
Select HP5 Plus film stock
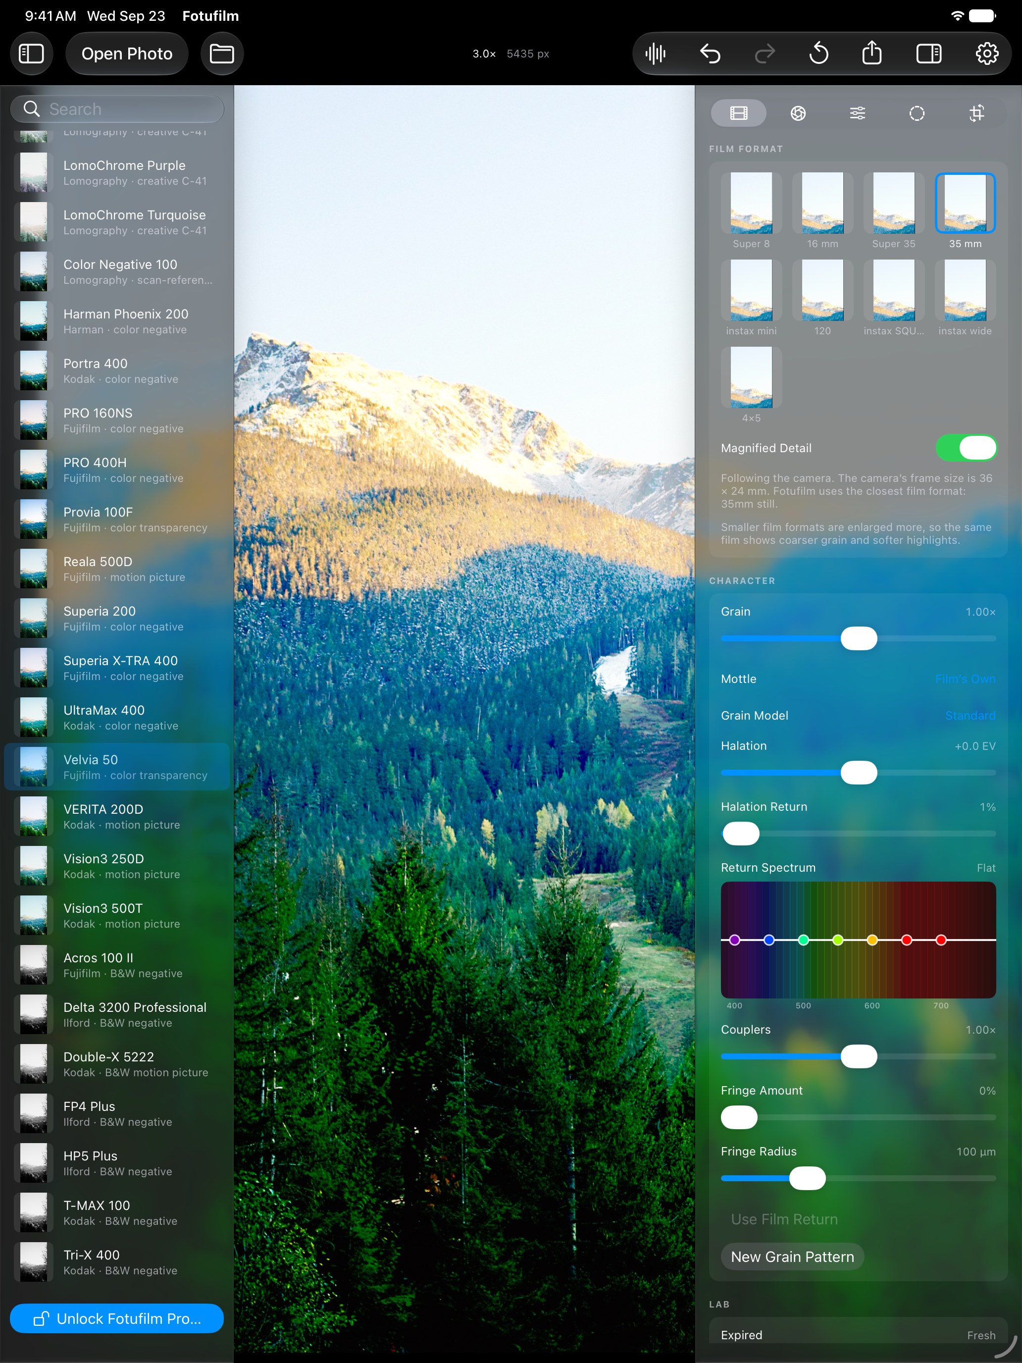click(x=116, y=1163)
